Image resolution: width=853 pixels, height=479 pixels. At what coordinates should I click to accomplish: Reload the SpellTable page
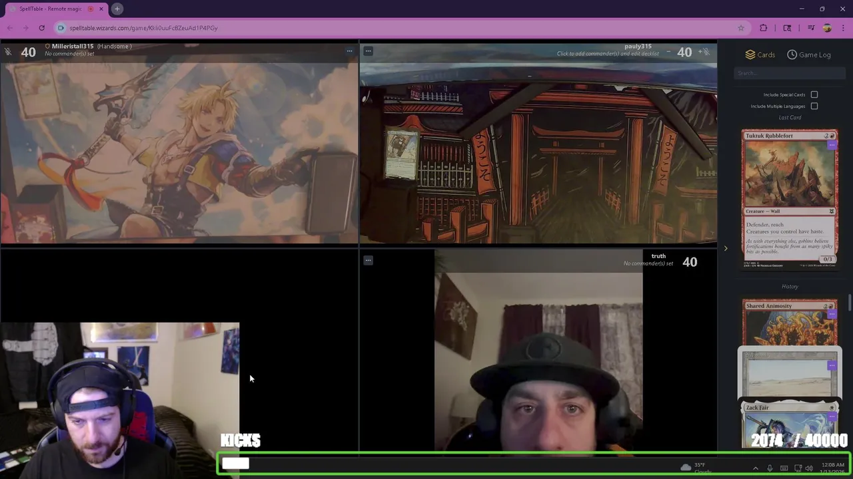point(41,28)
